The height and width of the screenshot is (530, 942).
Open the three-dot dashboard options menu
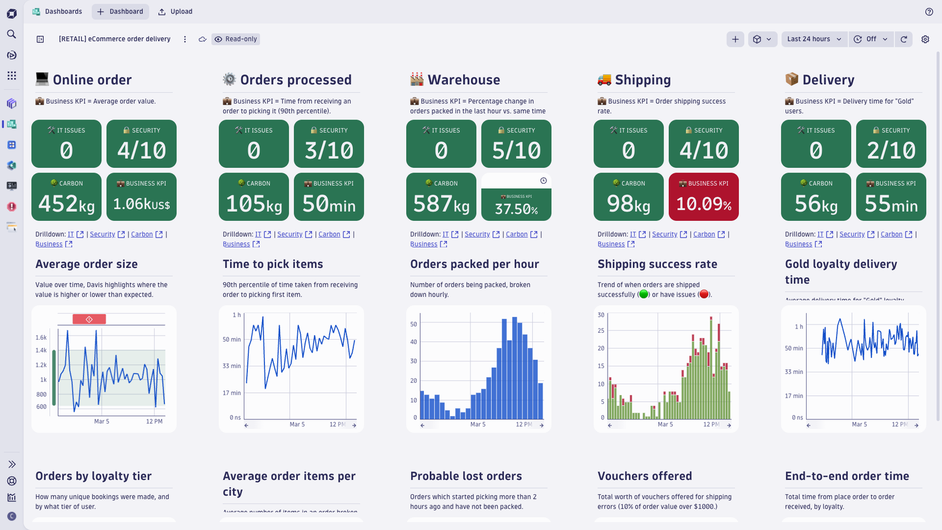185,39
